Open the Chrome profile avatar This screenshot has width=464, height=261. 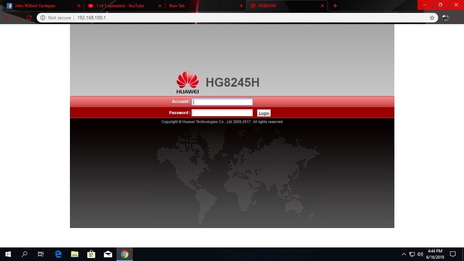click(x=446, y=17)
